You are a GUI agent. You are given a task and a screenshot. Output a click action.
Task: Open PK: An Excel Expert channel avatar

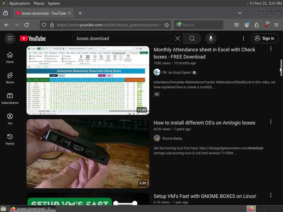(x=157, y=73)
